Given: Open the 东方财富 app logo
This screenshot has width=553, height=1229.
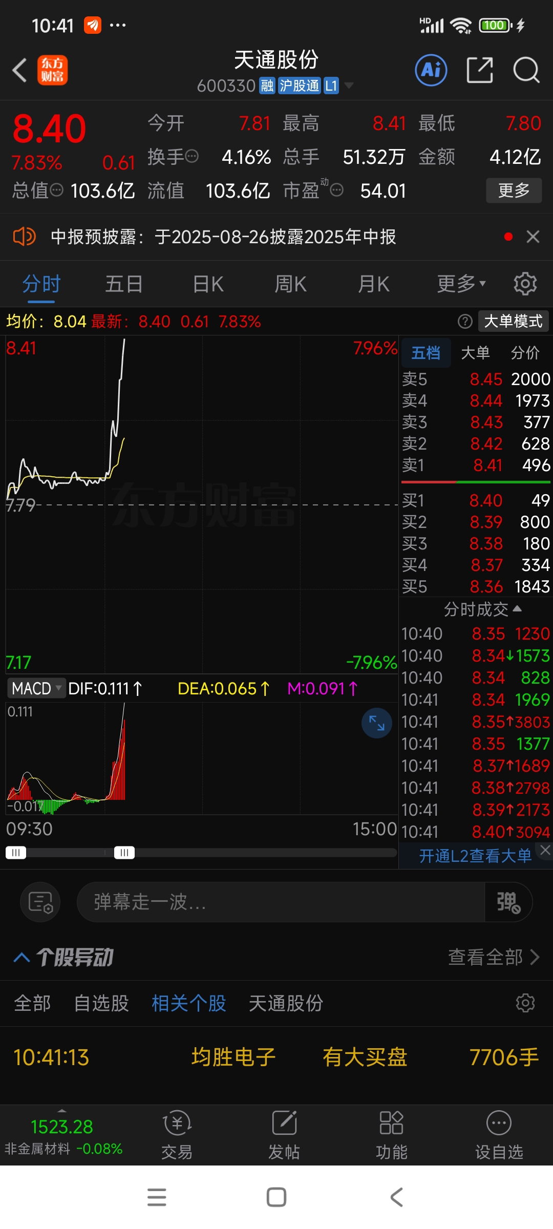Looking at the screenshot, I should [52, 70].
